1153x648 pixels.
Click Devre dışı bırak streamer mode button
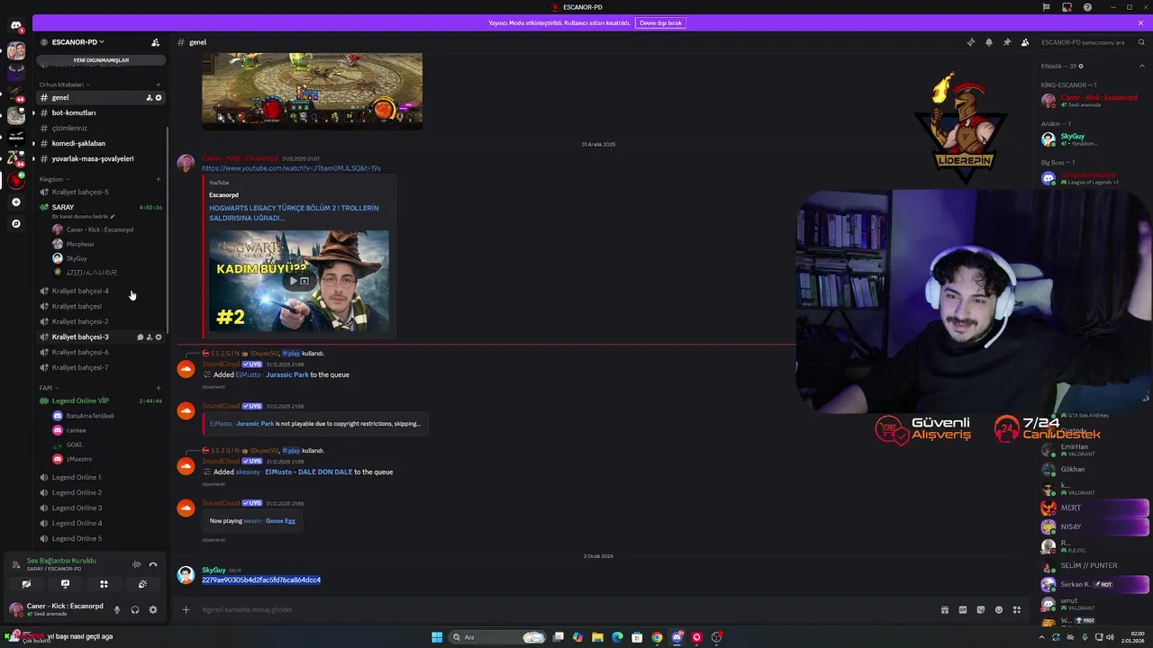click(660, 22)
